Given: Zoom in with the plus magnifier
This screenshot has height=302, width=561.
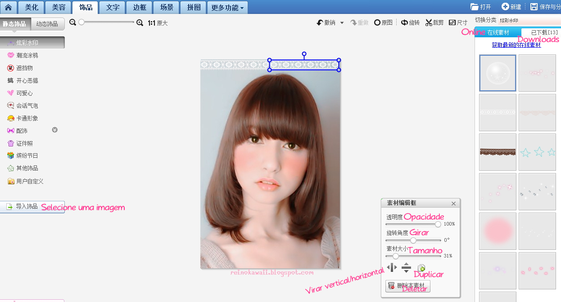Looking at the screenshot, I should pos(140,22).
